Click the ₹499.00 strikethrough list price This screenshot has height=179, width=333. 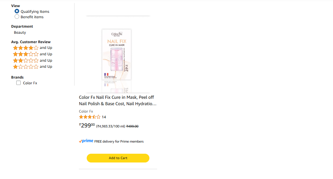[x=132, y=126]
